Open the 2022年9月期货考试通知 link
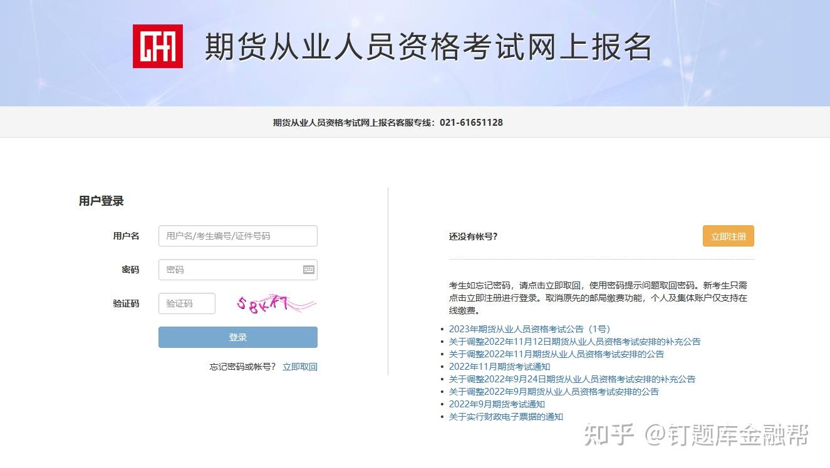 click(x=497, y=404)
